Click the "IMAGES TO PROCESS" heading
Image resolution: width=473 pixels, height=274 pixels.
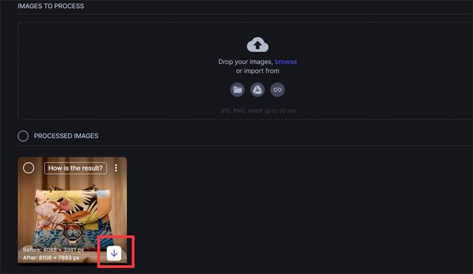51,6
